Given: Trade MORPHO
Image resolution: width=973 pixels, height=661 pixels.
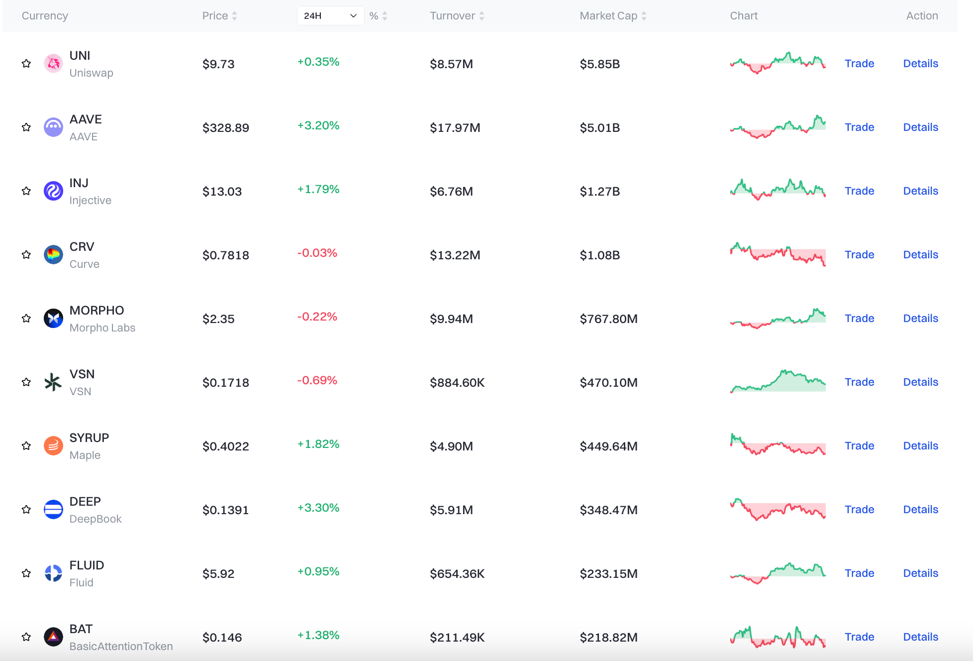Looking at the screenshot, I should click(x=859, y=319).
